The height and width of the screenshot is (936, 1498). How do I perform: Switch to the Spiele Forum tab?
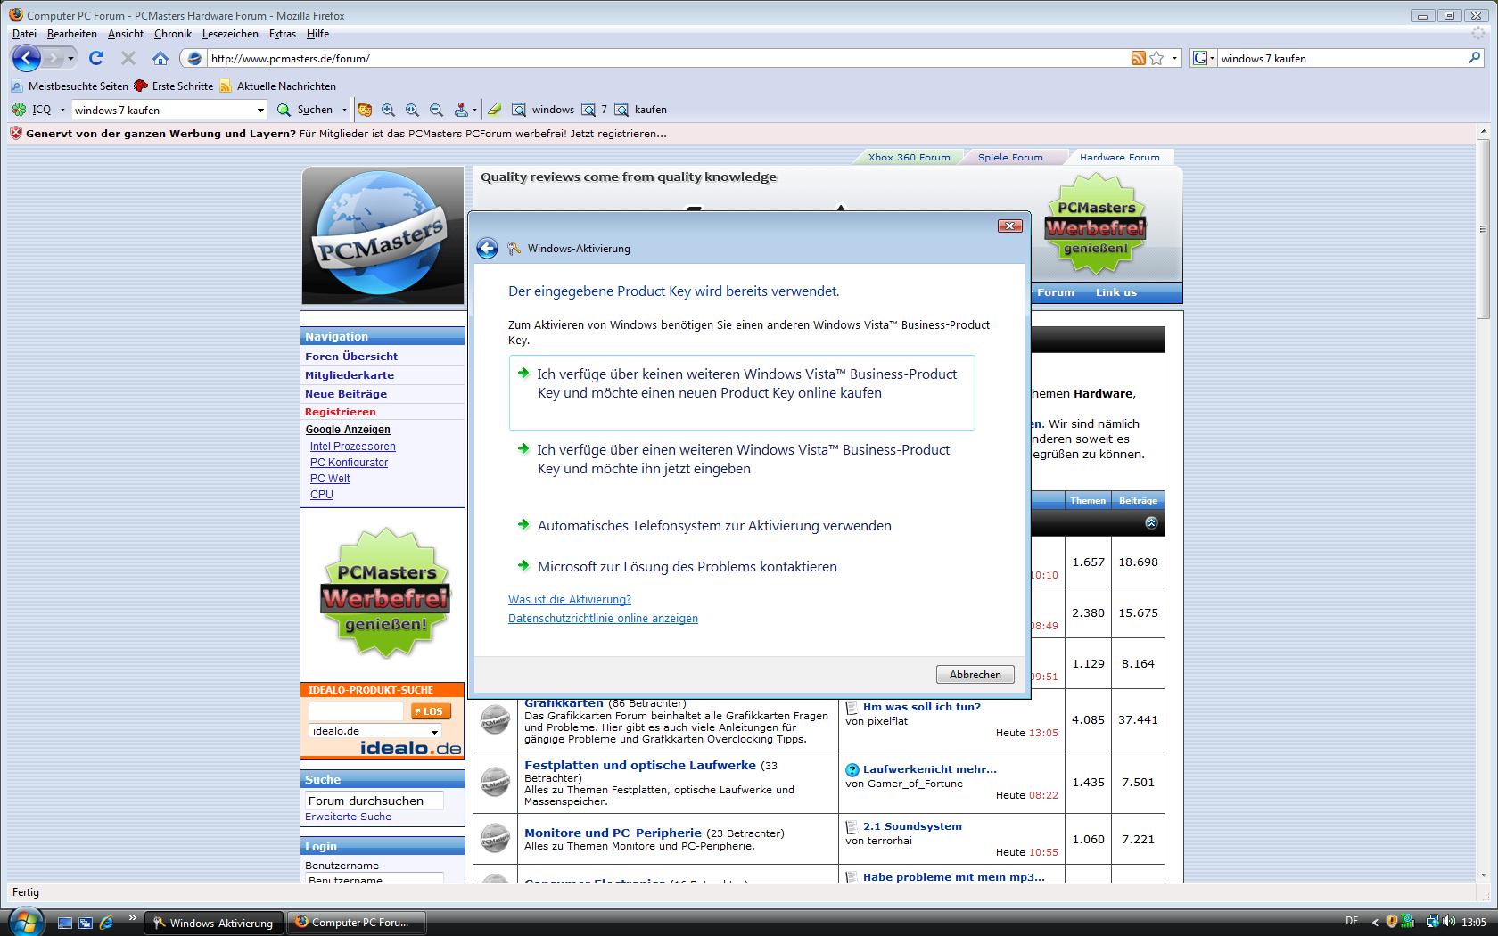click(x=1010, y=157)
